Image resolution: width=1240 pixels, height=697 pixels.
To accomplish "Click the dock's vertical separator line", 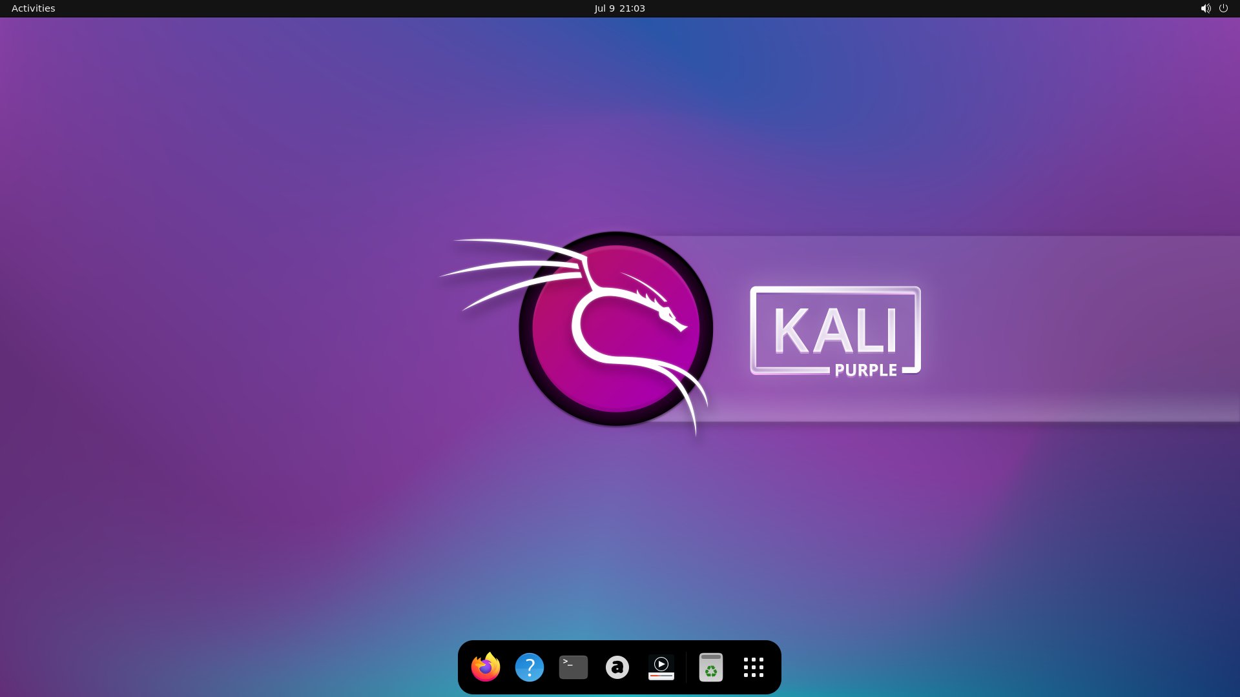I will click(x=686, y=667).
